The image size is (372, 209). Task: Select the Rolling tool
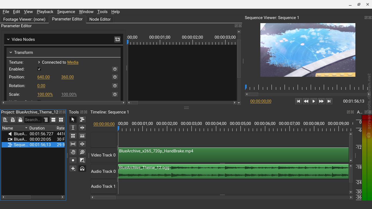pyautogui.click(x=73, y=136)
